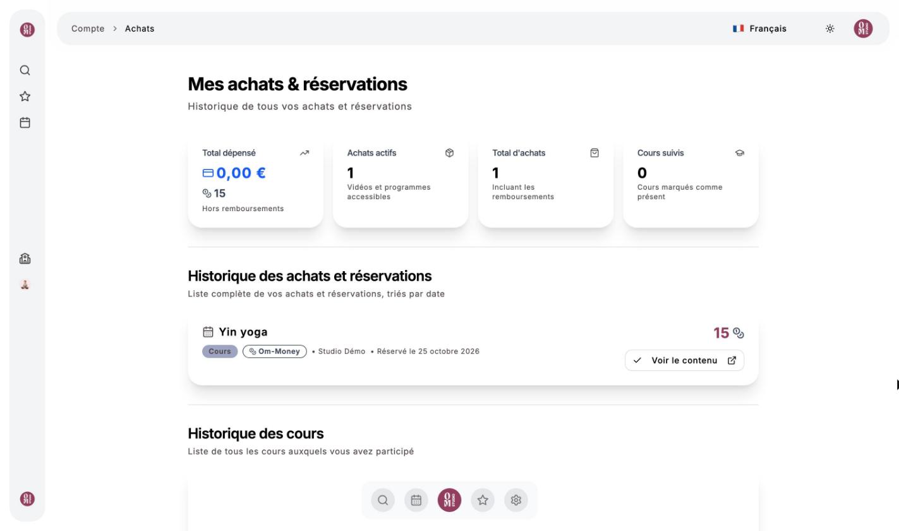Open the Yin yoga purchase title
This screenshot has width=899, height=531.
point(243,332)
